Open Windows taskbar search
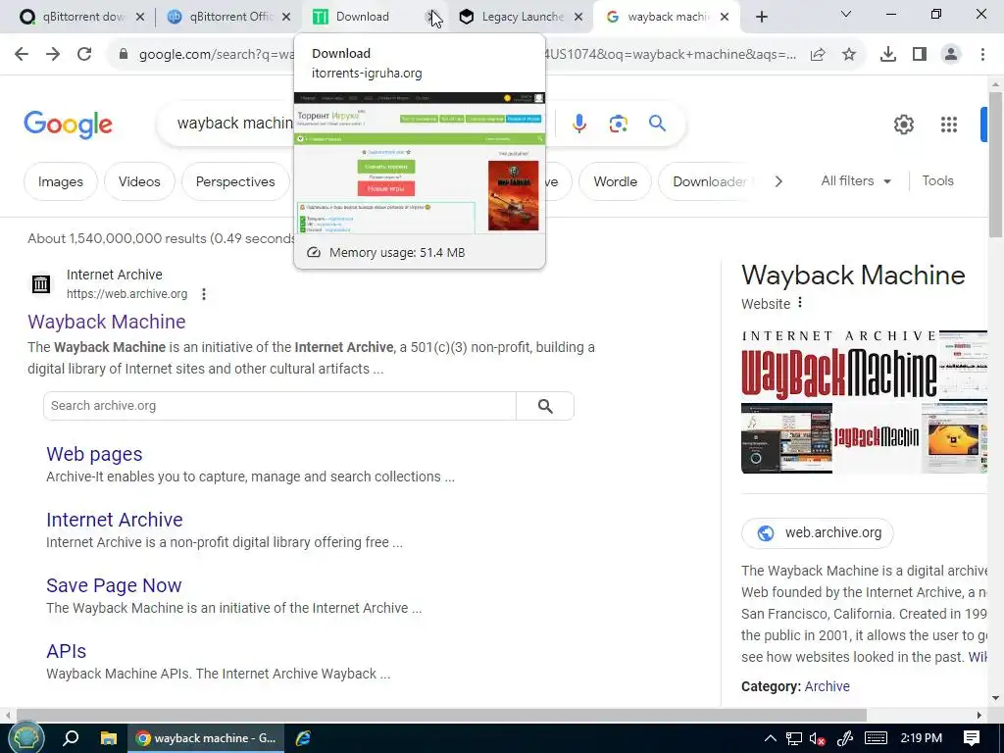 (x=71, y=738)
